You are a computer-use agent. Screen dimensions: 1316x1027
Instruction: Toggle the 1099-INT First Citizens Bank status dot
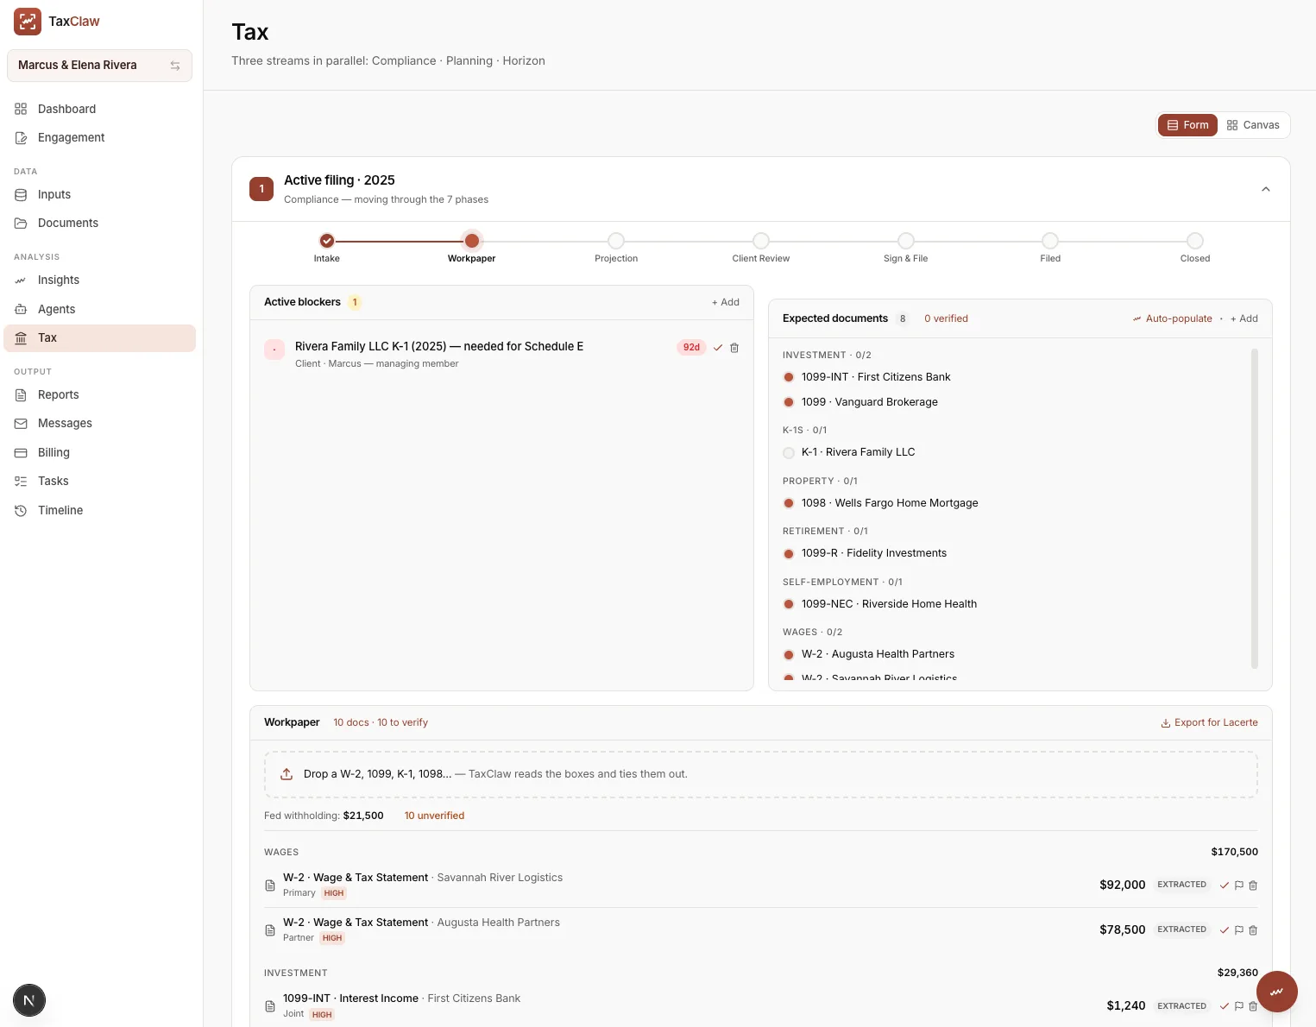pyautogui.click(x=789, y=377)
